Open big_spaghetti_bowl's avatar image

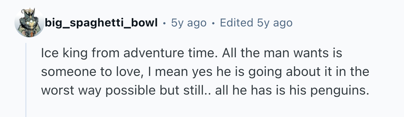(x=29, y=23)
